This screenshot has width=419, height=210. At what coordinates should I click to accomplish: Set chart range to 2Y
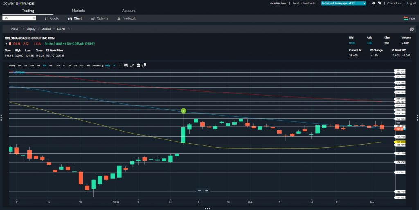point(70,65)
